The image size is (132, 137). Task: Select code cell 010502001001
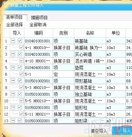point(38,108)
